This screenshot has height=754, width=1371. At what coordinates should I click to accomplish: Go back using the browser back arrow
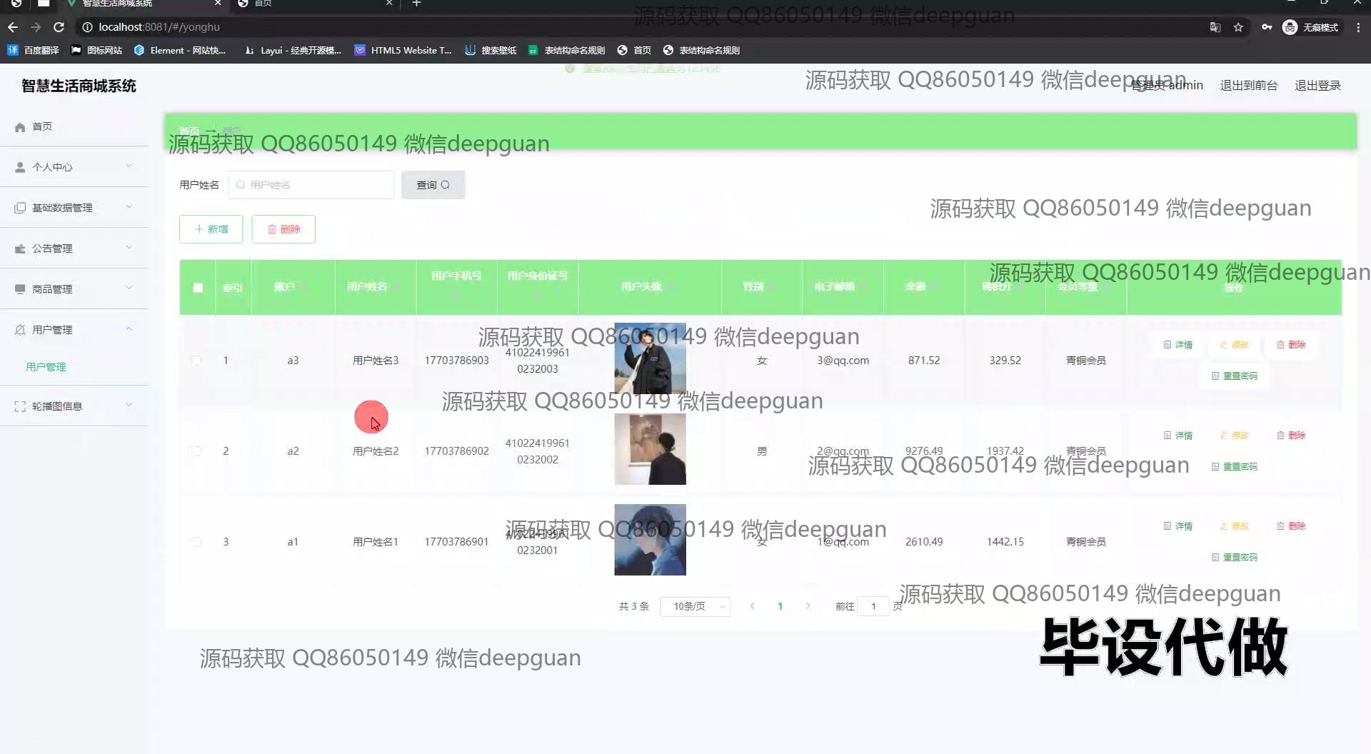(13, 27)
